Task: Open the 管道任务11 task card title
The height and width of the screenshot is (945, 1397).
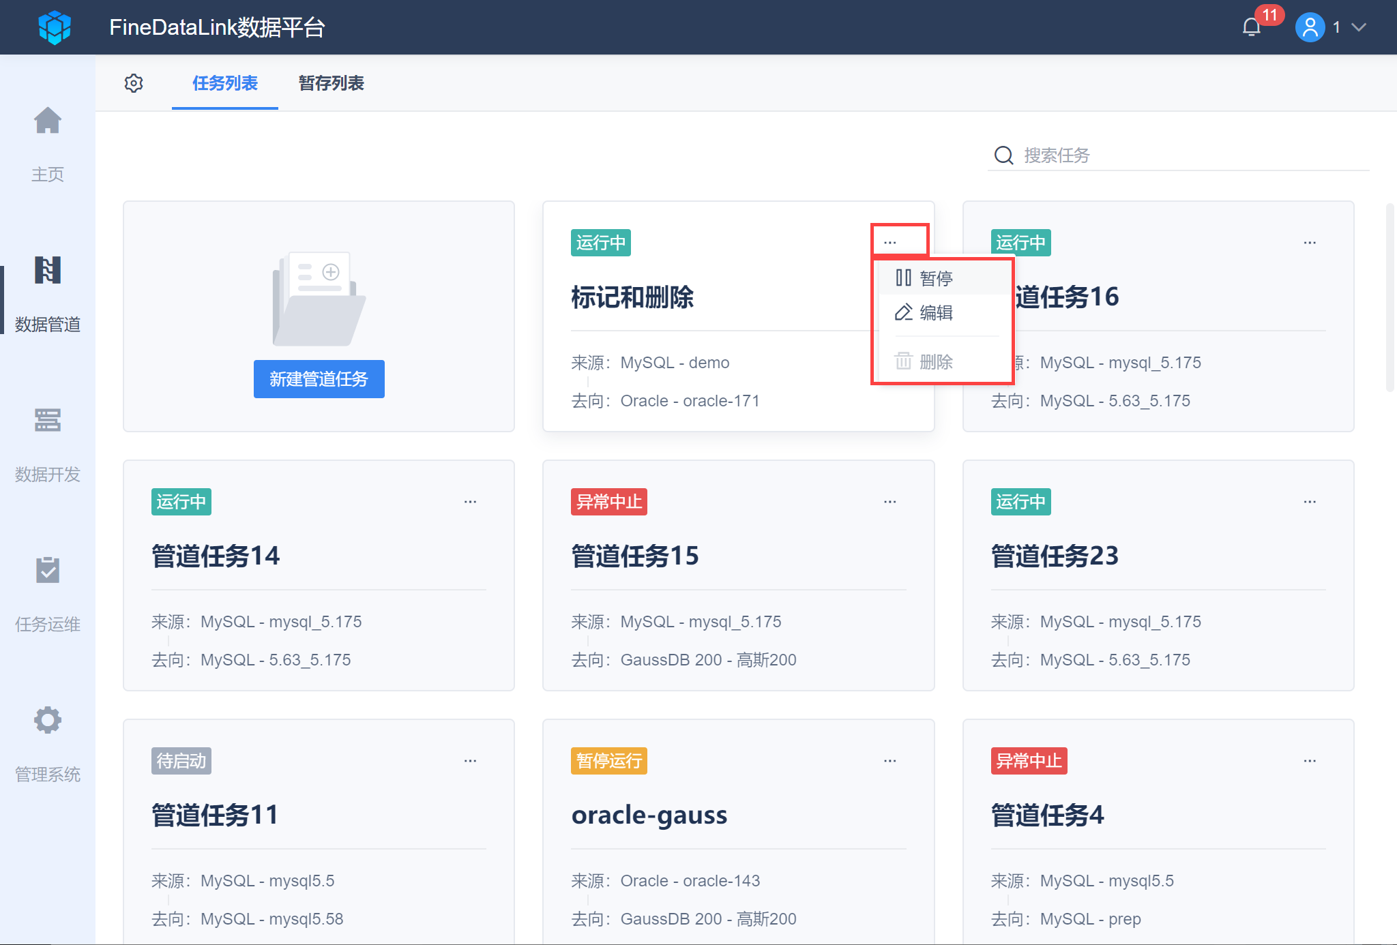Action: (x=215, y=815)
